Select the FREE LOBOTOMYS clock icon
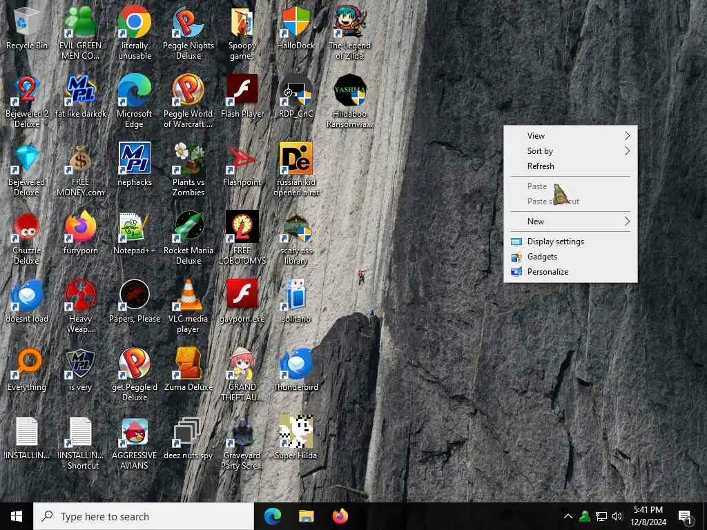This screenshot has height=530, width=707. tap(242, 238)
